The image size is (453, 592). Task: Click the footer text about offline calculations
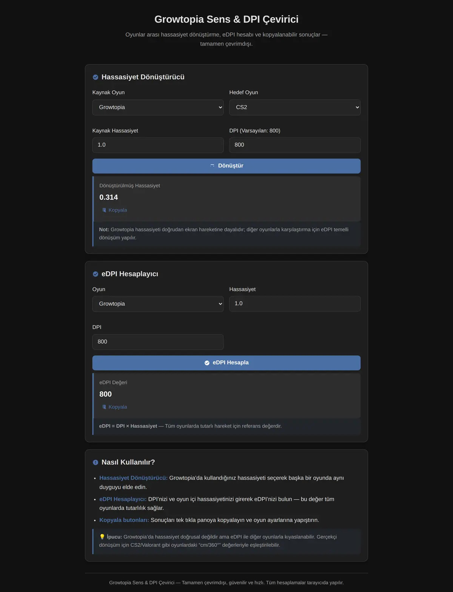tap(226, 583)
